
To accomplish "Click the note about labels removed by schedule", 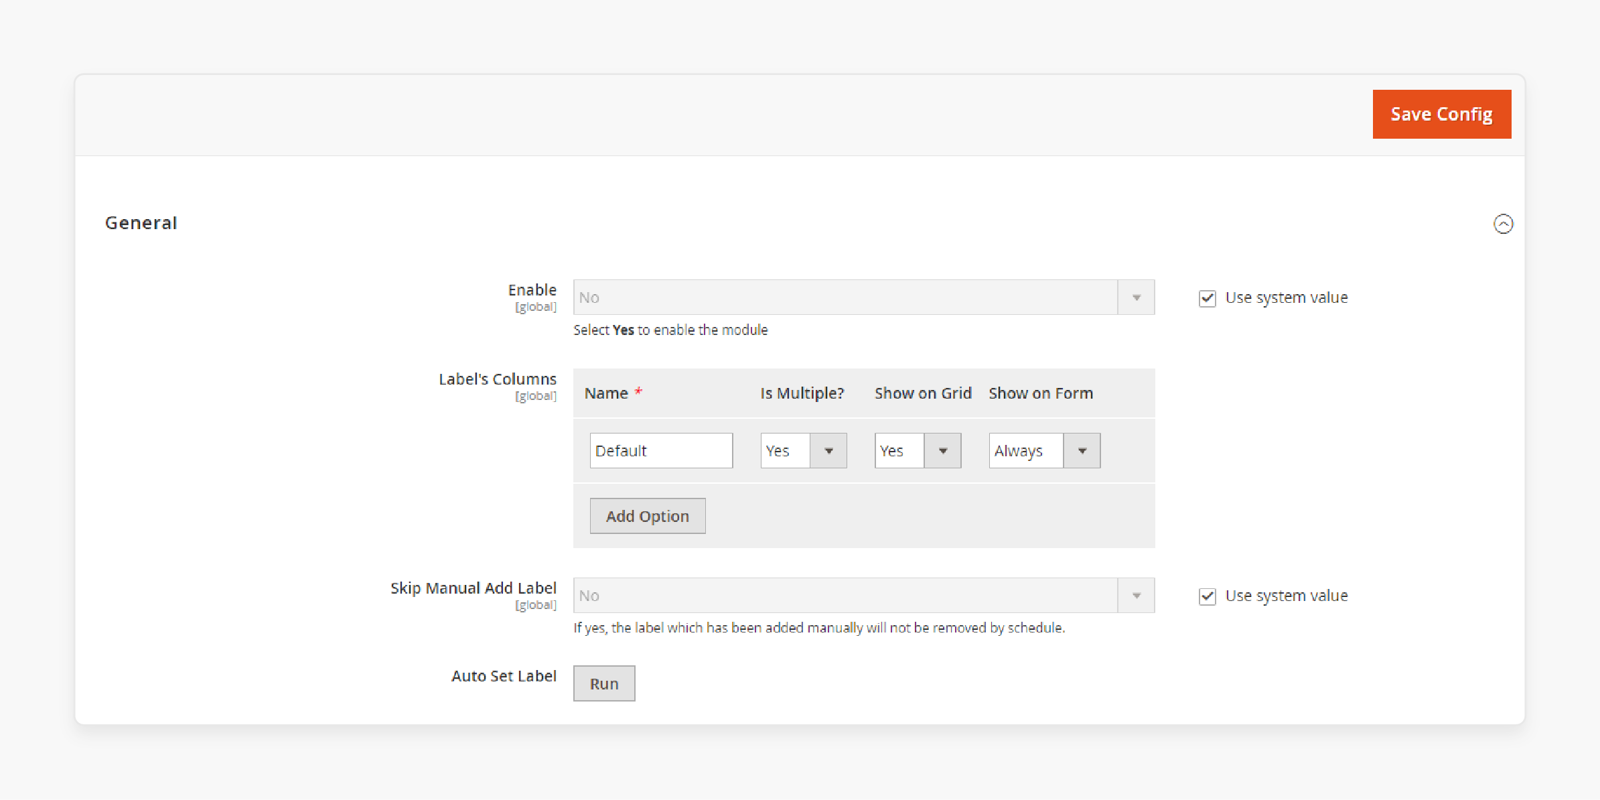I will (x=819, y=628).
